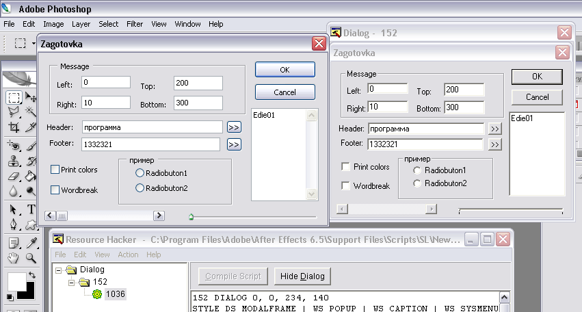This screenshot has height=312, width=582.
Task: Select the Brush tool
Action: pos(31,146)
